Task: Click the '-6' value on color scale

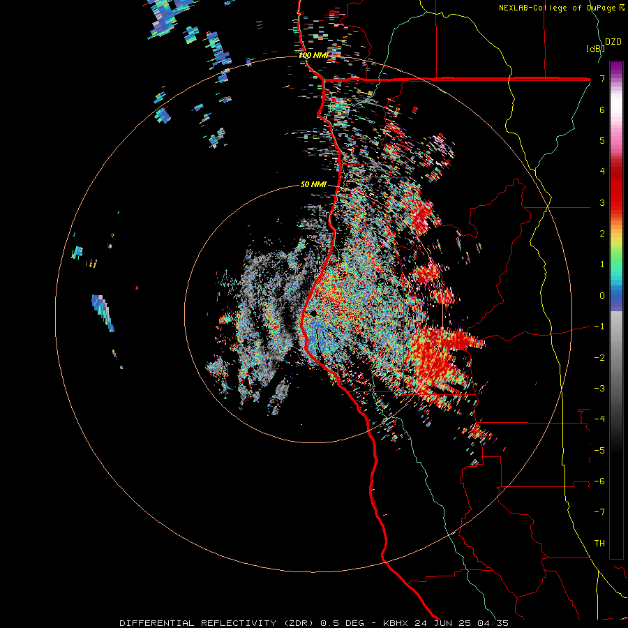Action: click(599, 481)
